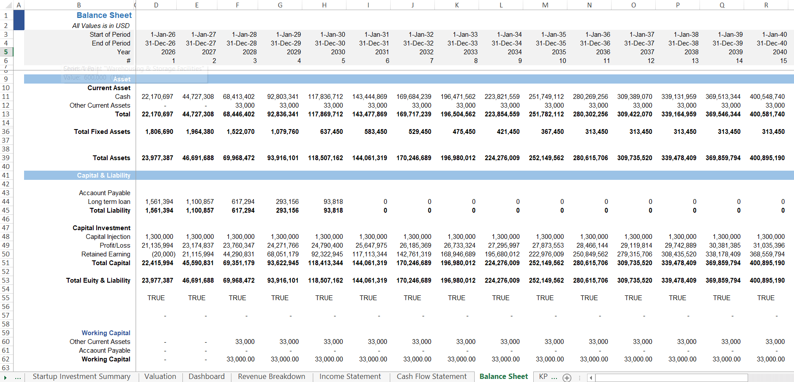794x382 pixels.
Task: Click the sheet tab scroll-right arrow
Action: (x=5, y=377)
